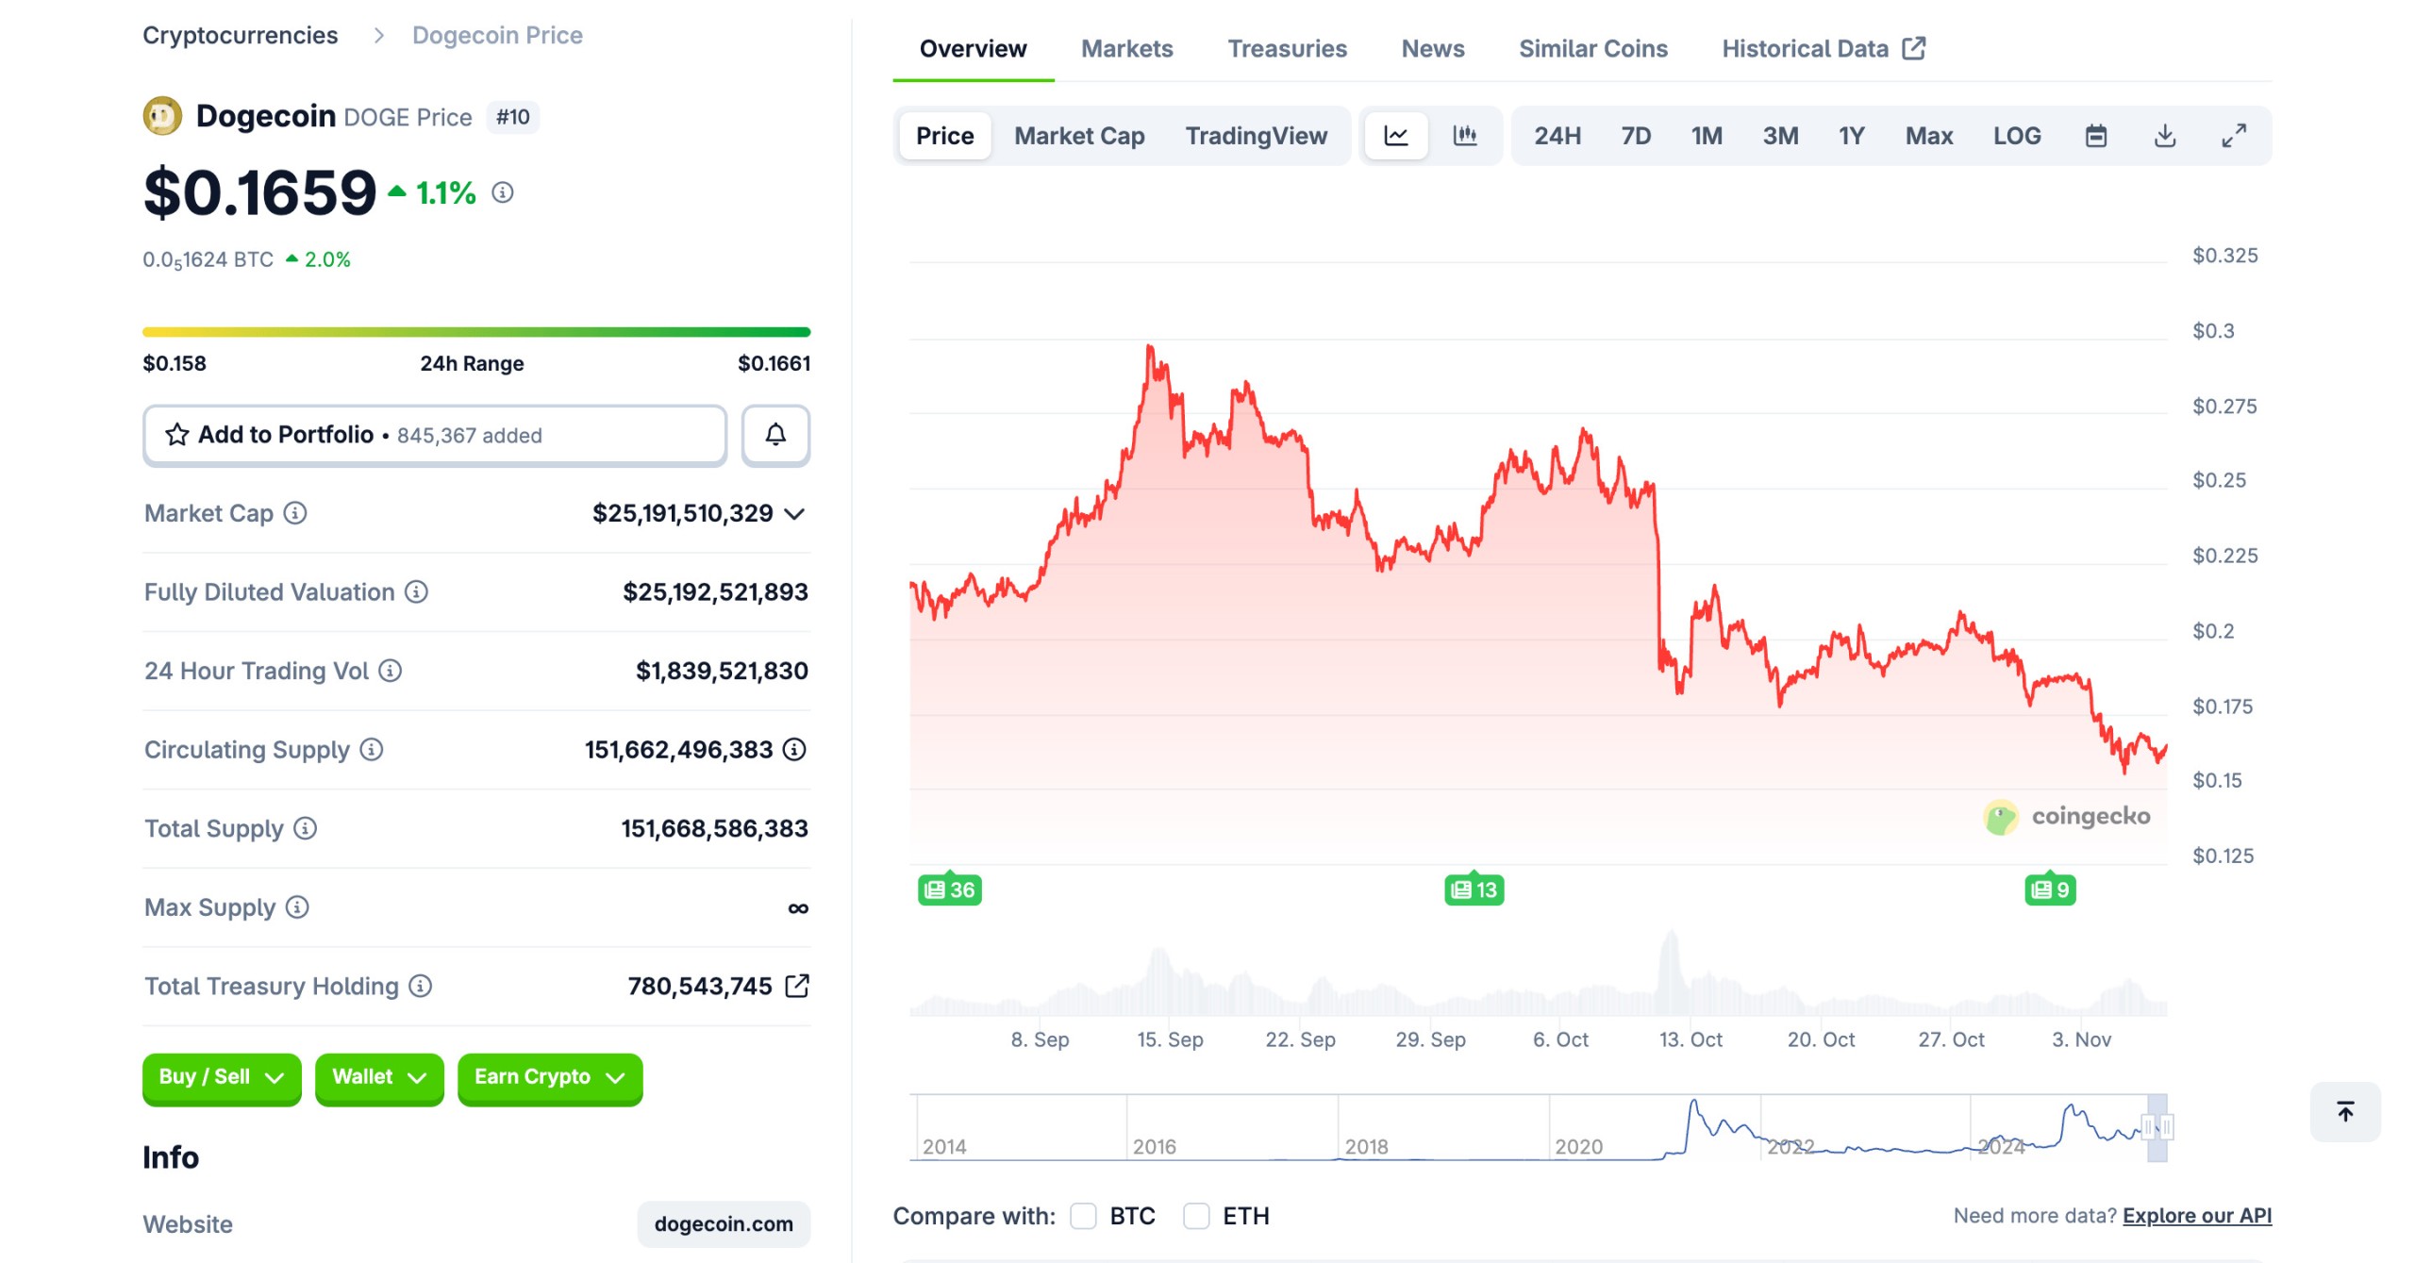Select the line chart view icon

click(x=1395, y=135)
